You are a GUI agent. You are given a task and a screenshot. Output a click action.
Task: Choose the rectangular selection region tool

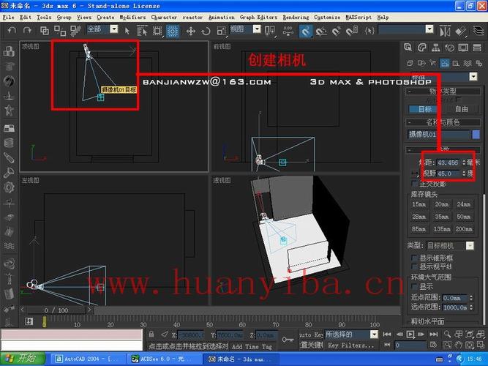click(157, 31)
